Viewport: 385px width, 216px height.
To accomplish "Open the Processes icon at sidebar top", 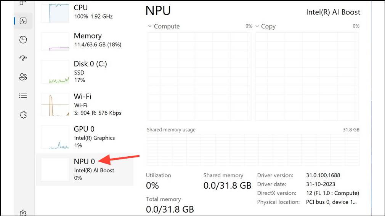I will 23,3.
